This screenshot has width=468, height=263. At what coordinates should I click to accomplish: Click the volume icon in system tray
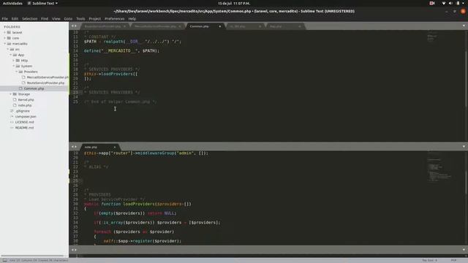coord(450,3)
